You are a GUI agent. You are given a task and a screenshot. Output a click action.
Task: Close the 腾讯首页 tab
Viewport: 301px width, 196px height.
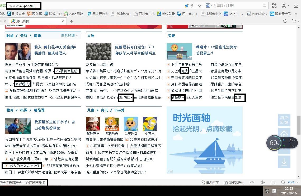click(x=63, y=21)
